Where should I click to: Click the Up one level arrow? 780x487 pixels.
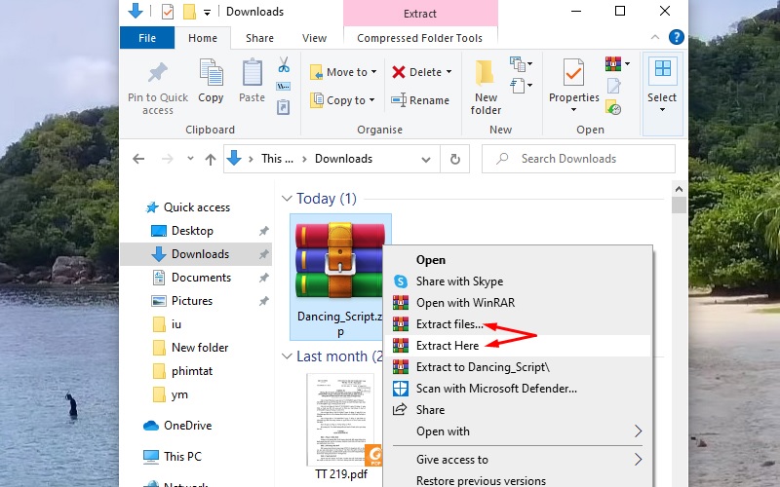point(211,159)
